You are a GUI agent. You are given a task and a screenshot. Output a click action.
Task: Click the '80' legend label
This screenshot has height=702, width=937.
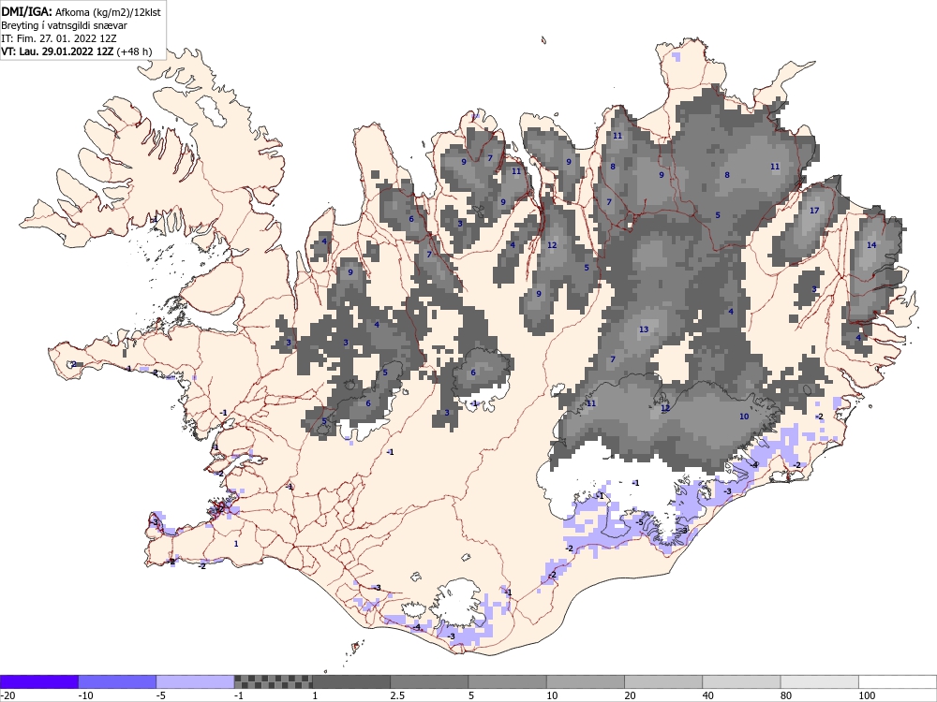pos(786,695)
